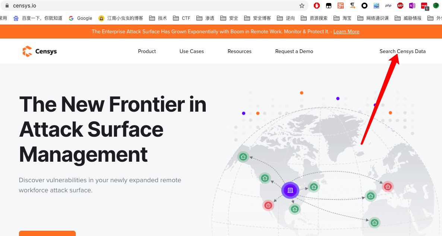
Task: Open the Product menu
Action: click(x=147, y=52)
